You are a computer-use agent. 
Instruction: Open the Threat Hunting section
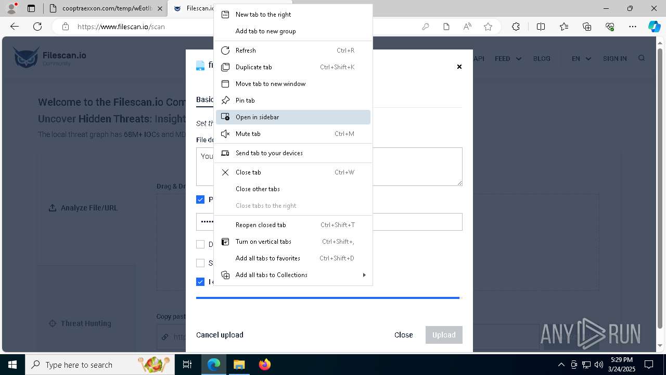[x=80, y=323]
